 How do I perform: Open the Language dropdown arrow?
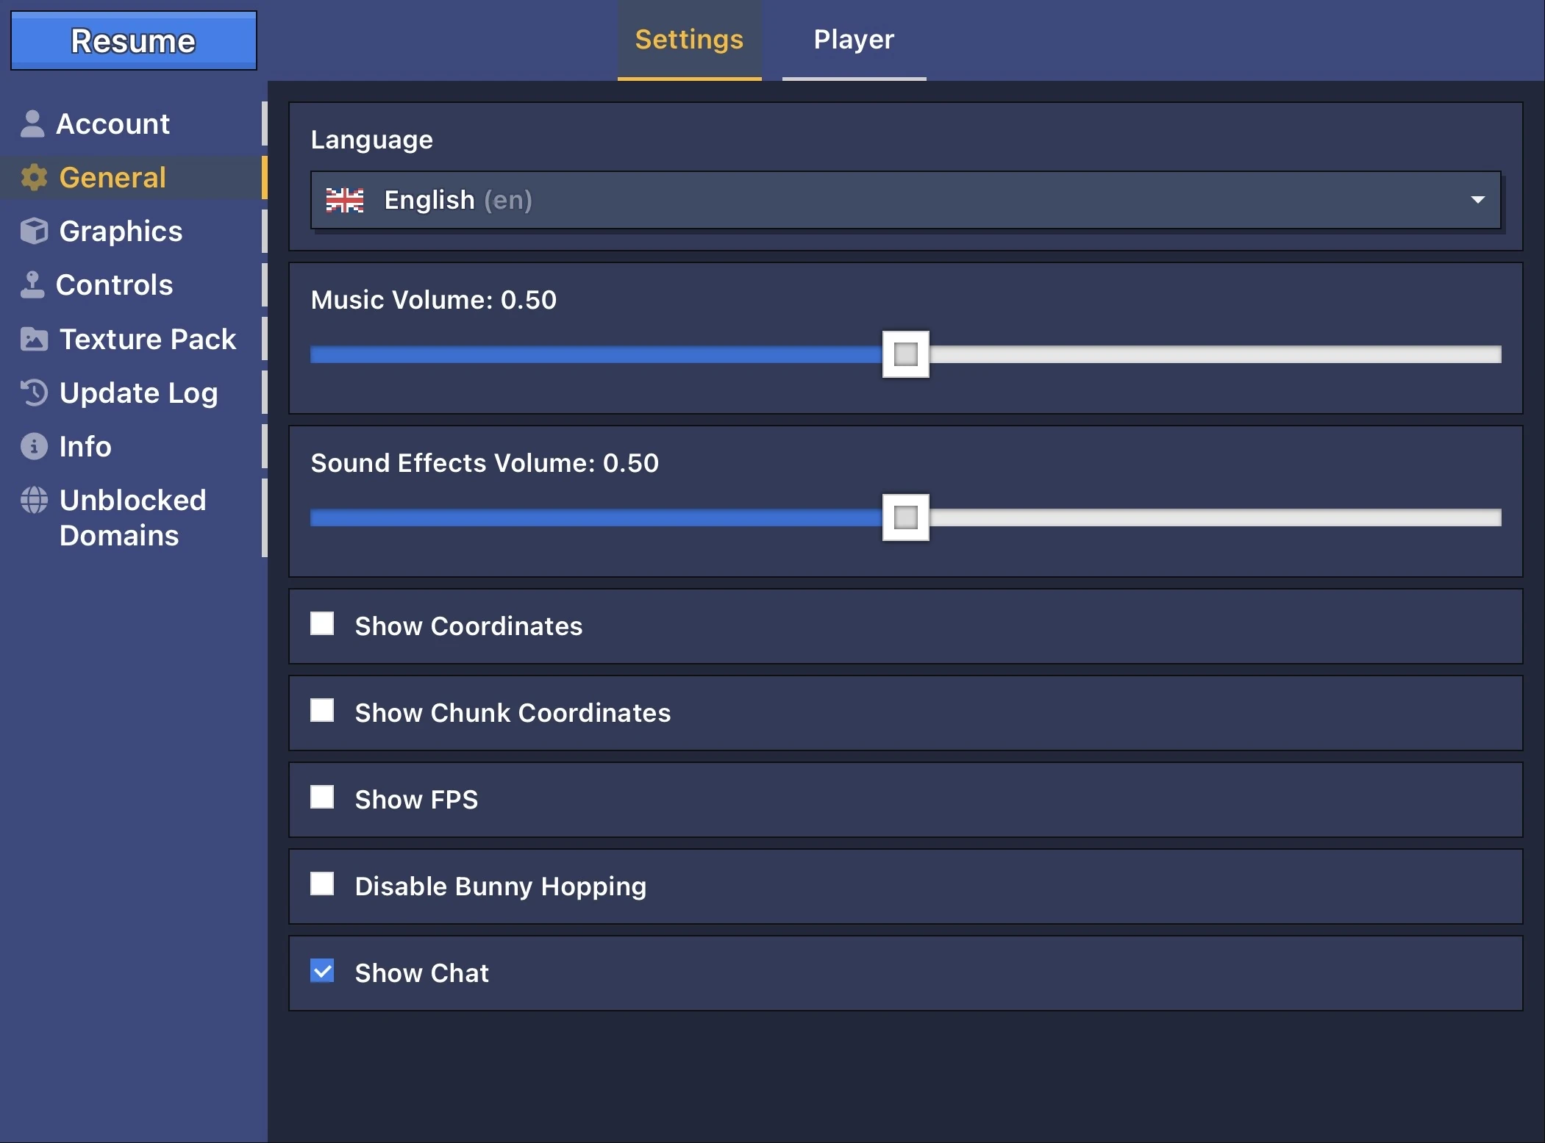(1477, 200)
